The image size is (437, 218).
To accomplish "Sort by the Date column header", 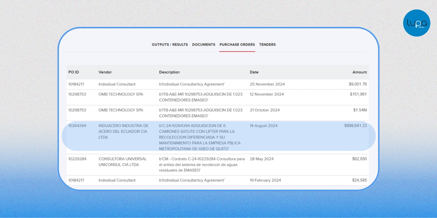I will tap(254, 72).
